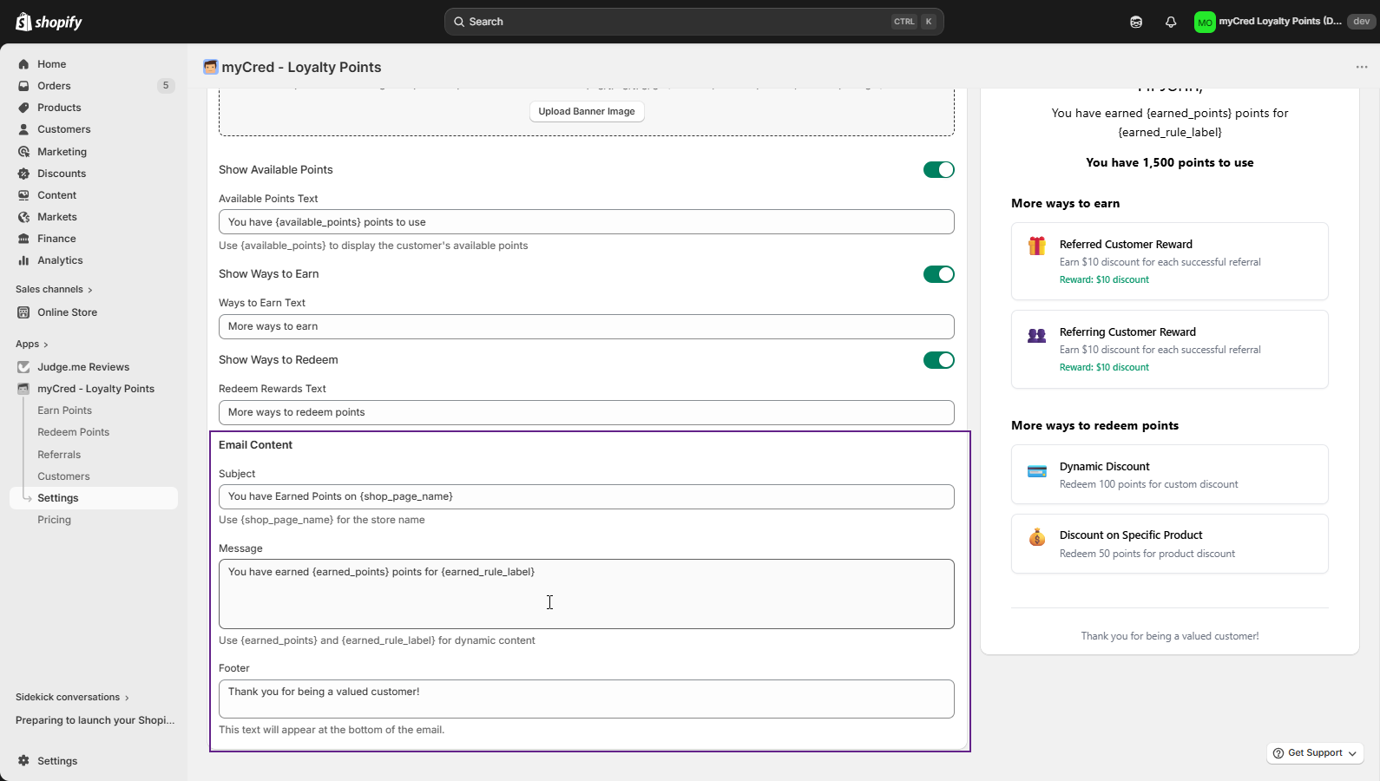This screenshot has height=781, width=1380.
Task: Click the Analytics chart icon
Action: pyautogui.click(x=23, y=260)
